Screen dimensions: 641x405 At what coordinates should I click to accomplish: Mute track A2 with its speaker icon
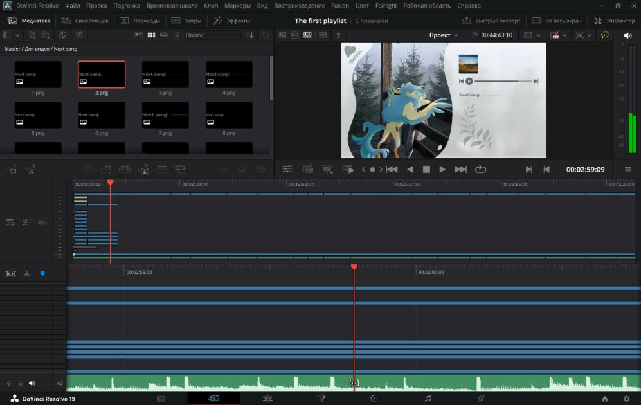tap(32, 383)
